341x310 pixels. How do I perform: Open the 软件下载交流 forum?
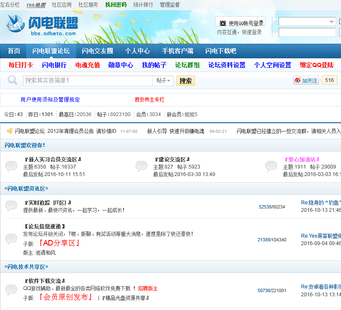(x=44, y=281)
